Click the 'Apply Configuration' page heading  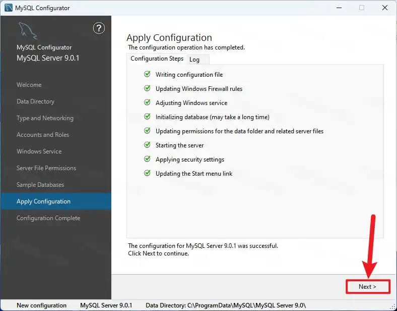click(169, 38)
